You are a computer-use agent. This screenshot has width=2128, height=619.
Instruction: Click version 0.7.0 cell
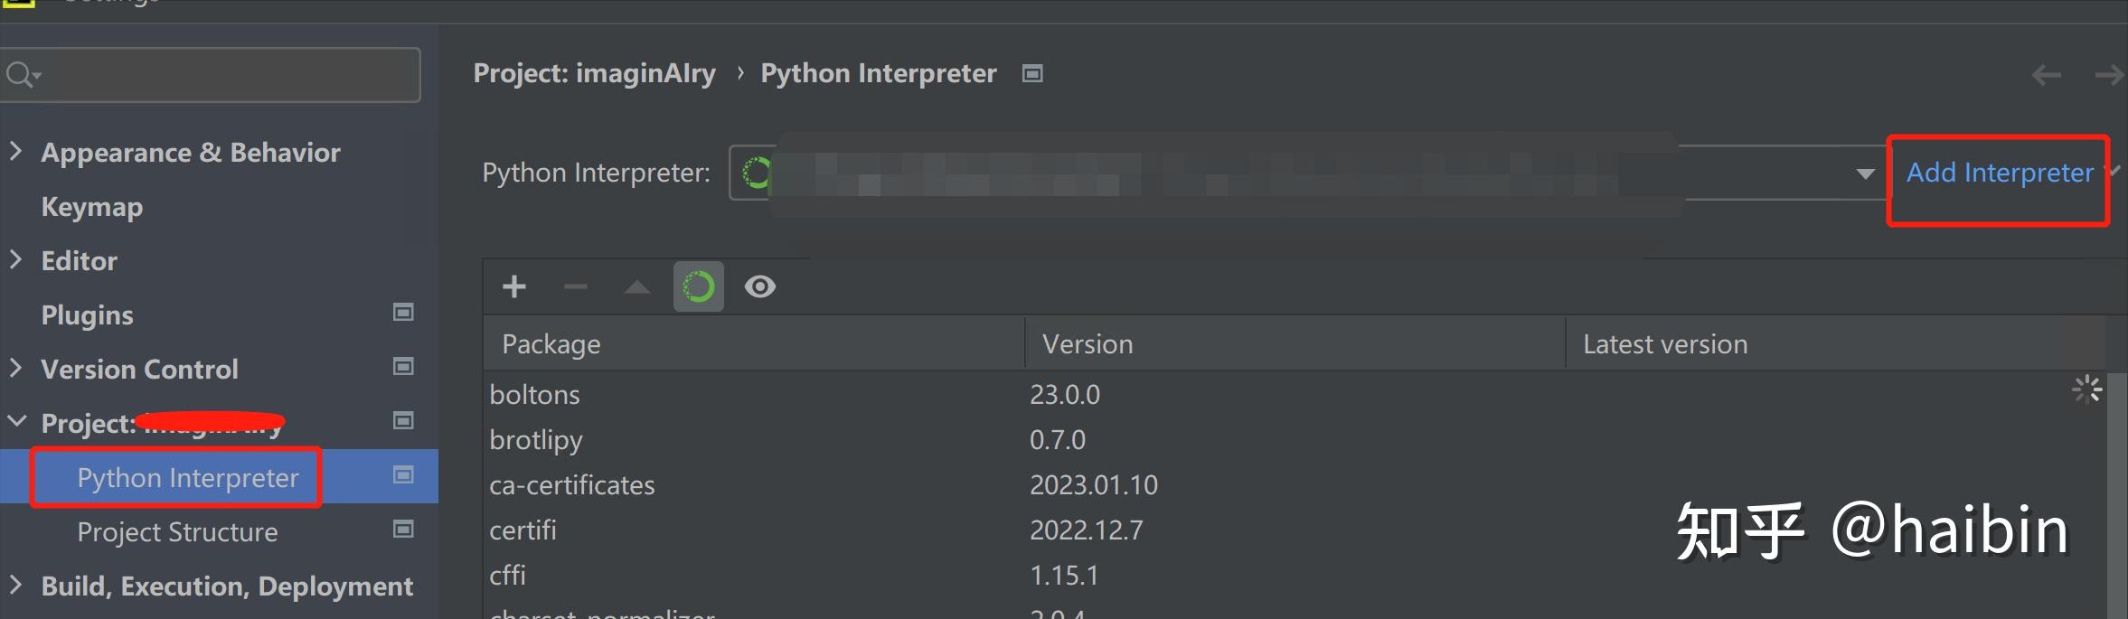pyautogui.click(x=1058, y=440)
